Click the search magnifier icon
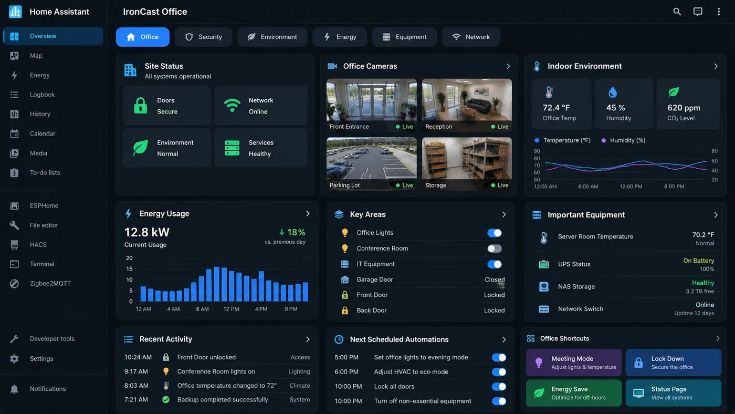Viewport: 735px width, 414px height. coord(677,12)
